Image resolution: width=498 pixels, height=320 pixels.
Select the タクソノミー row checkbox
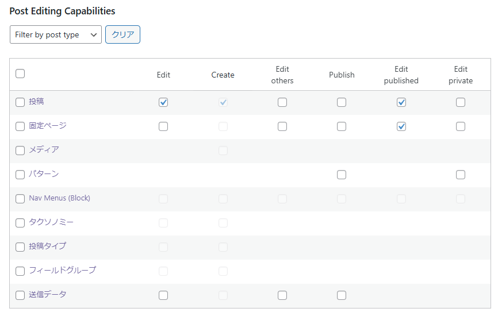click(x=20, y=223)
